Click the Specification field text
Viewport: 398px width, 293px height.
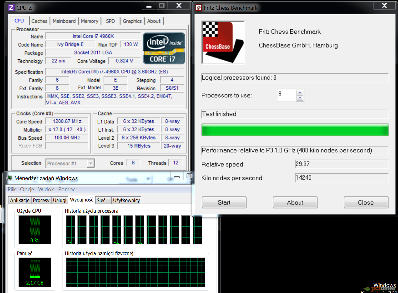tap(115, 72)
